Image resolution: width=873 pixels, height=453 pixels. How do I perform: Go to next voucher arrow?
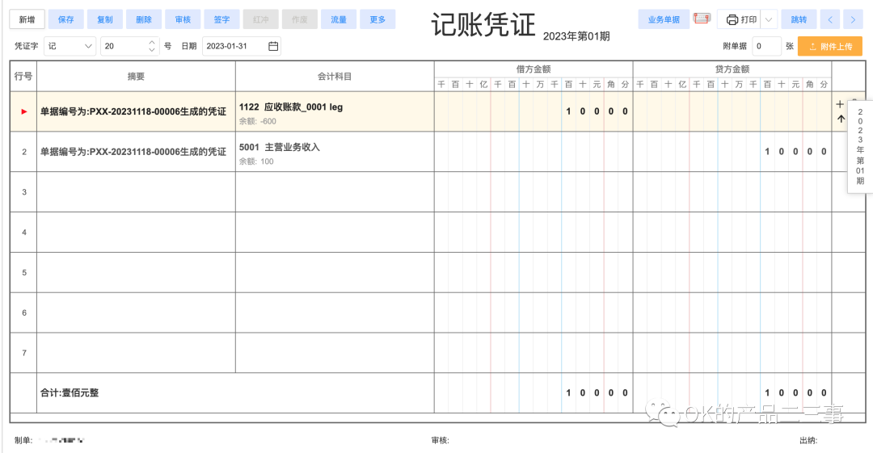coord(853,19)
